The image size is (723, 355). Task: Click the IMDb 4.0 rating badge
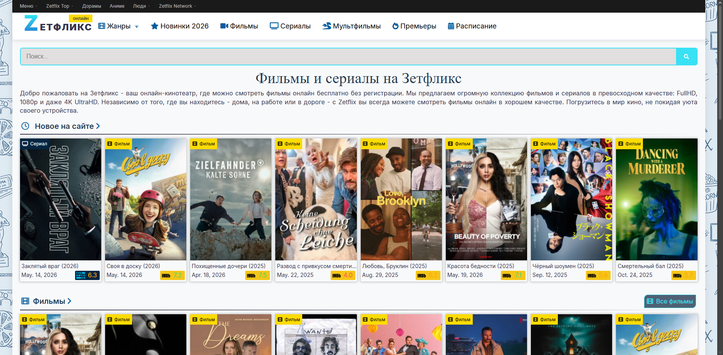tap(343, 275)
